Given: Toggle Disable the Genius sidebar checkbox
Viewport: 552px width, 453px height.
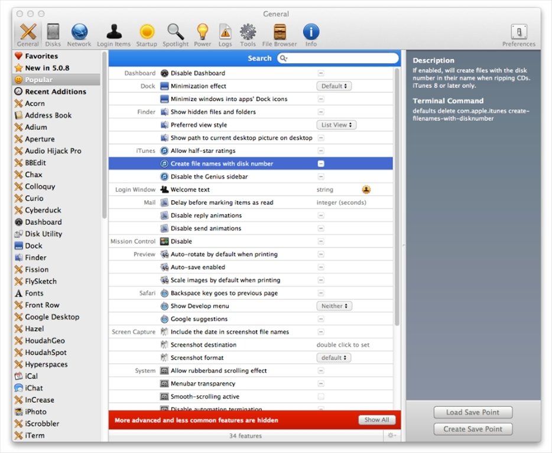Looking at the screenshot, I should 321,177.
